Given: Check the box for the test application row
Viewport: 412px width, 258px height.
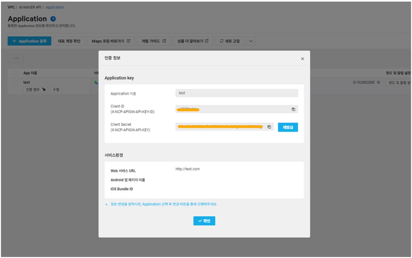Looking at the screenshot, I should click(x=16, y=82).
